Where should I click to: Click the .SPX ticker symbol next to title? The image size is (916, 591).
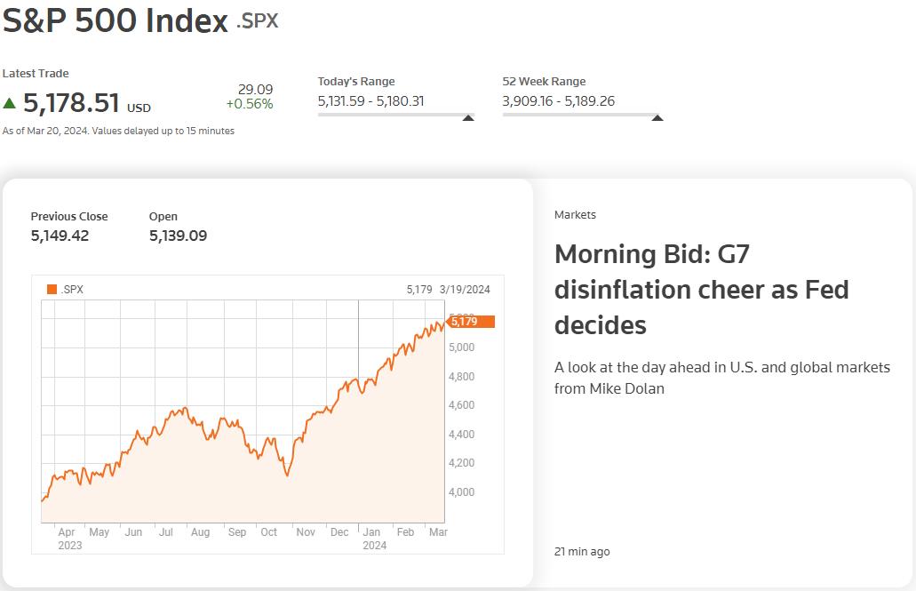coord(257,21)
